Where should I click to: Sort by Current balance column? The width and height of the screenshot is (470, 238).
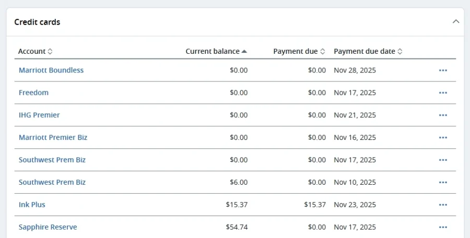[216, 52]
